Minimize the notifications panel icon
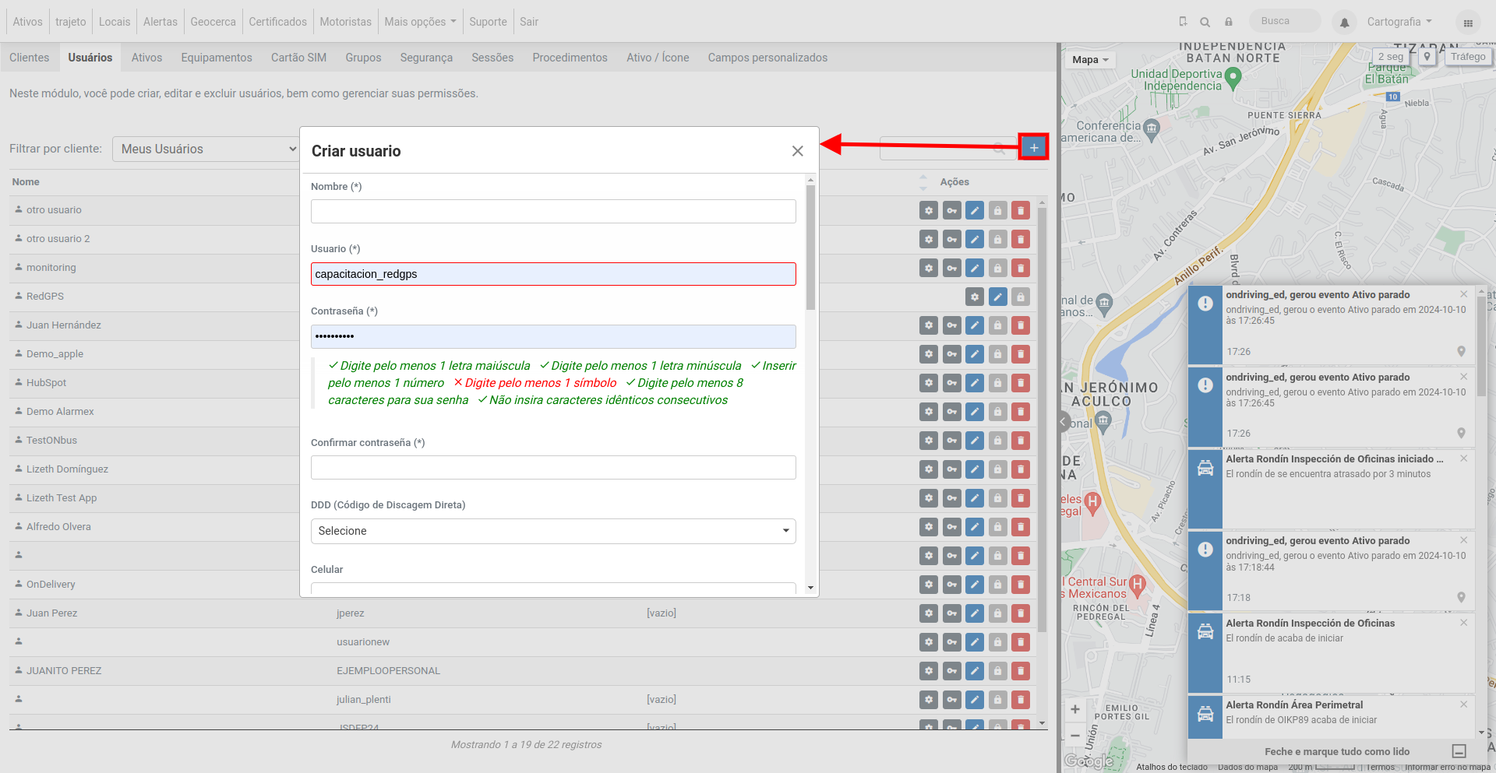1496x773 pixels. click(1459, 751)
